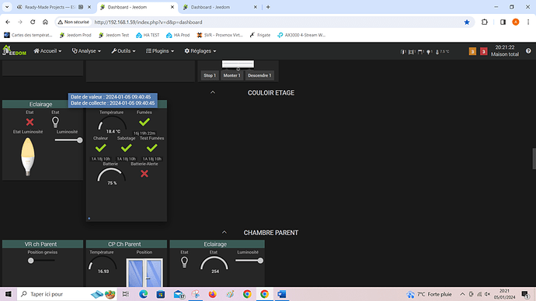This screenshot has height=301, width=536.
Task: Click the red cross Etat icon in Eclairage
Action: (x=30, y=122)
